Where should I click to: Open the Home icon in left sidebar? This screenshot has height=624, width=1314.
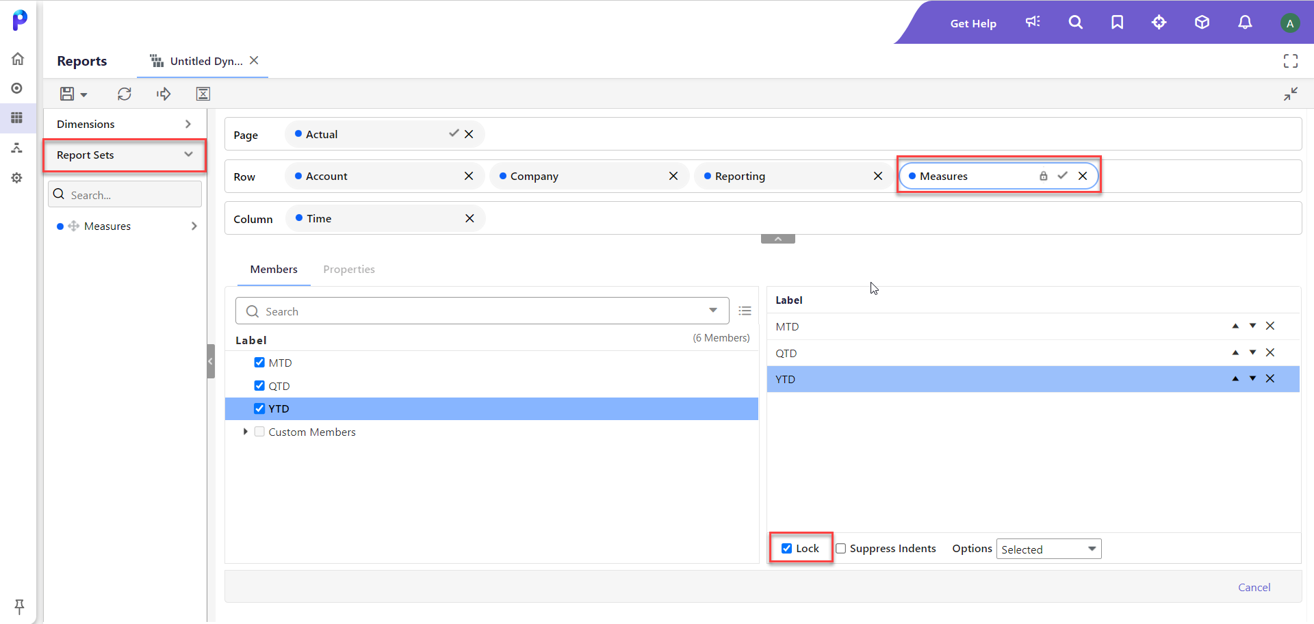pos(18,59)
